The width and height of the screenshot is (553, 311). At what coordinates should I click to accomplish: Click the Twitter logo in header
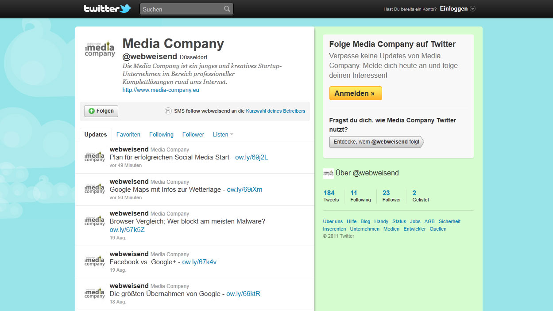tap(108, 8)
